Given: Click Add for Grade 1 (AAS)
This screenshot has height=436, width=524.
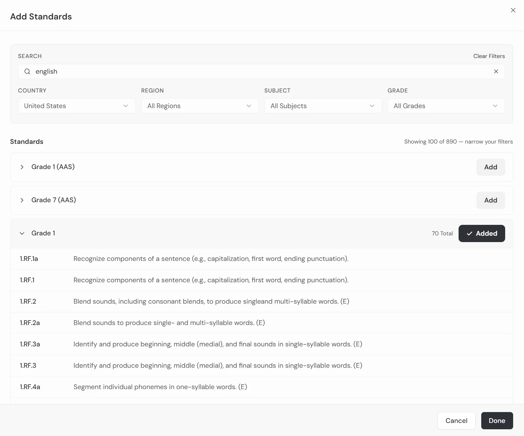Looking at the screenshot, I should (x=490, y=167).
